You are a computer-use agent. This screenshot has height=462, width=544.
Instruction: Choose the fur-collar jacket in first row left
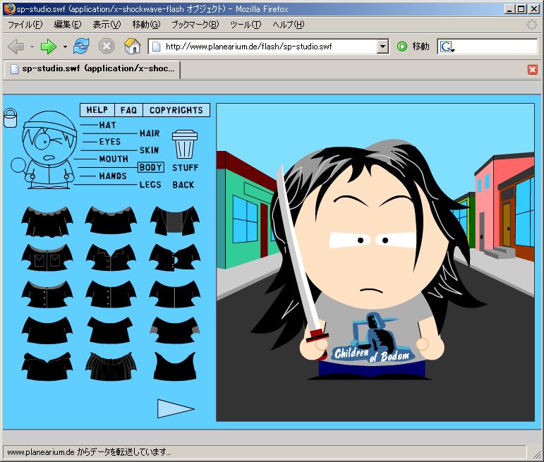pyautogui.click(x=47, y=221)
